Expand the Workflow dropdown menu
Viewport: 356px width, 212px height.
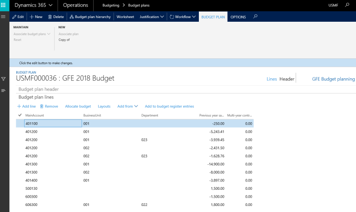(x=183, y=17)
